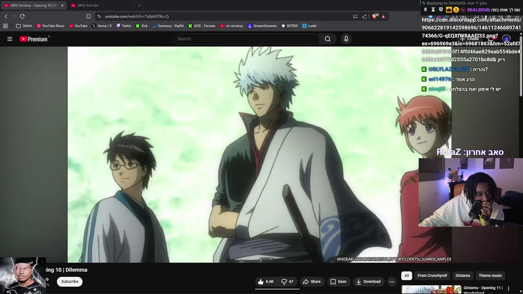Image resolution: width=523 pixels, height=294 pixels.
Task: Go forward with browser forward arrow
Action: pos(14,16)
